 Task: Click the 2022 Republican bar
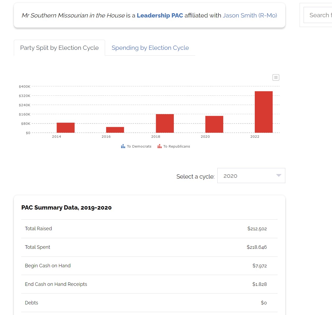tap(264, 112)
